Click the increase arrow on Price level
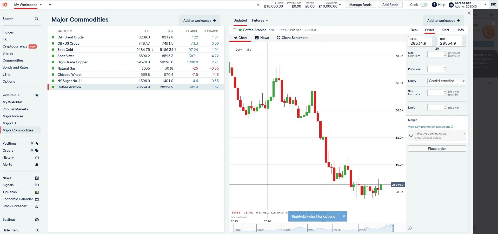Screen dimensions: 498x234 [x=445, y=68]
